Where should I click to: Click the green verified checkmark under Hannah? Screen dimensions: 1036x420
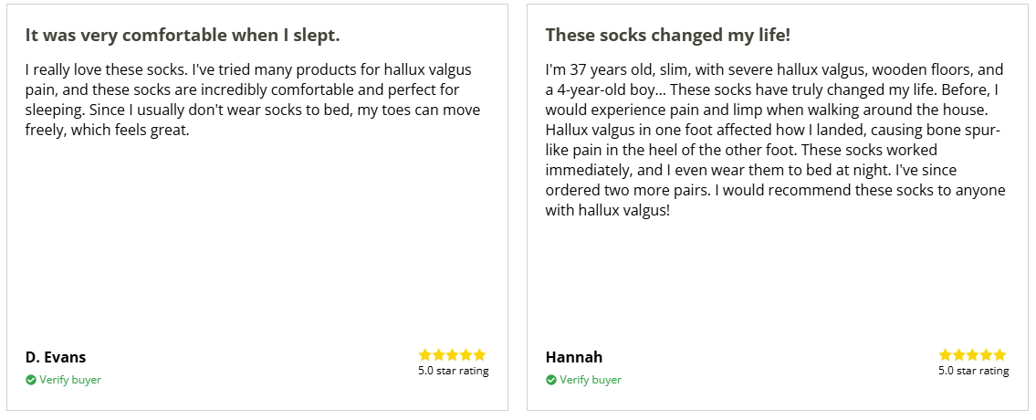coord(551,380)
